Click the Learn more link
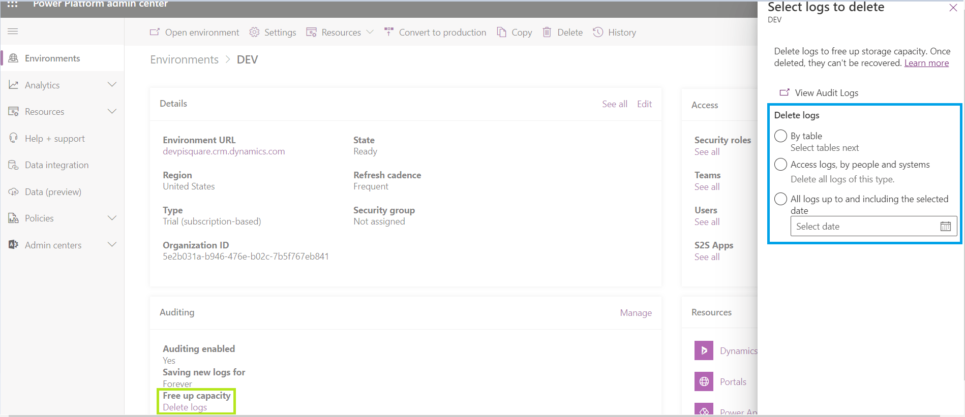The width and height of the screenshot is (965, 417). tap(926, 63)
